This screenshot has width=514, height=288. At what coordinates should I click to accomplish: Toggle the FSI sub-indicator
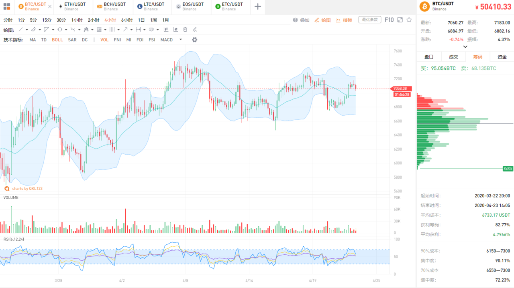[152, 40]
